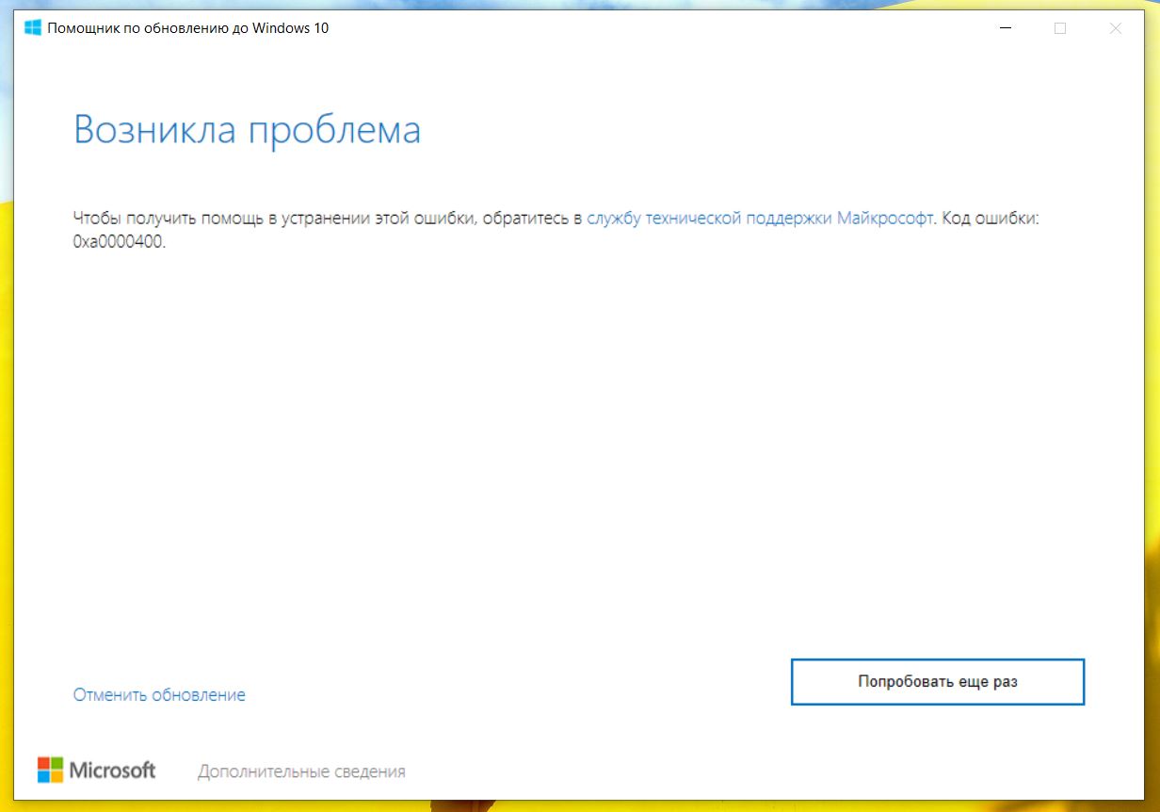Click the 'Попробовать еще раз' retry button
Screen dimensions: 1160x812
coord(938,681)
